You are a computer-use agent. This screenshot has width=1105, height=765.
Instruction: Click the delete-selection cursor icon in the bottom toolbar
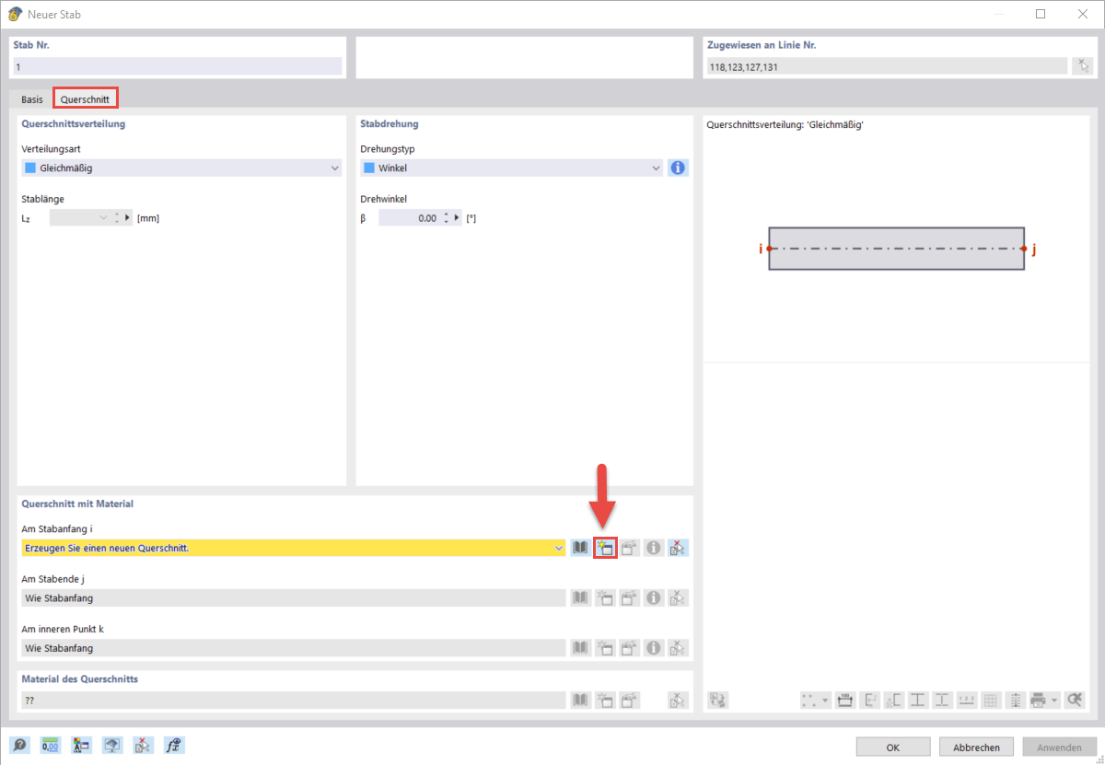[143, 746]
